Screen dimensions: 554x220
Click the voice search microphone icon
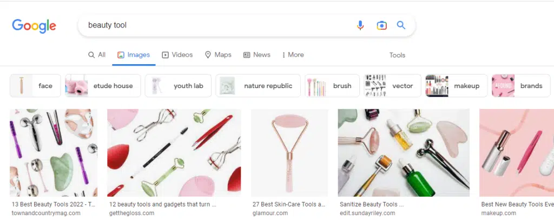[360, 25]
